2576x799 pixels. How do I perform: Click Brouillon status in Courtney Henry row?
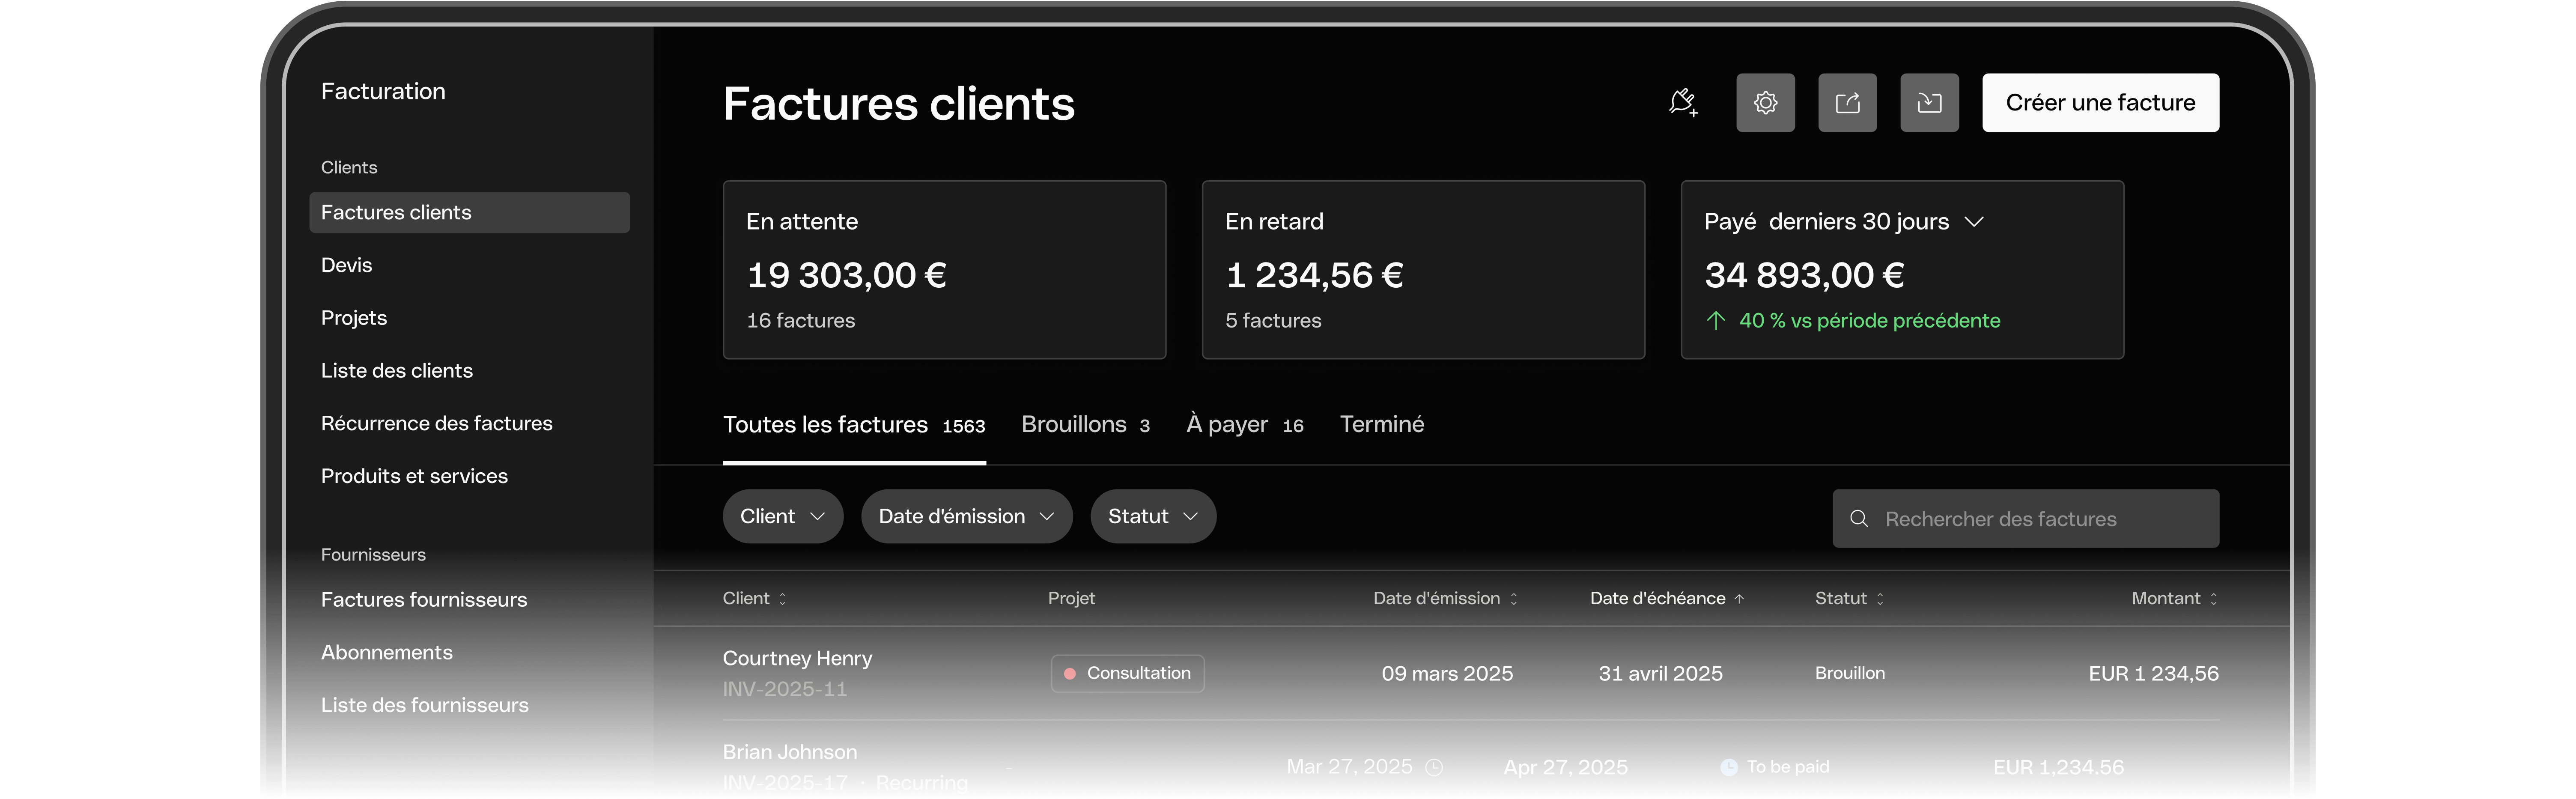pos(1849,673)
